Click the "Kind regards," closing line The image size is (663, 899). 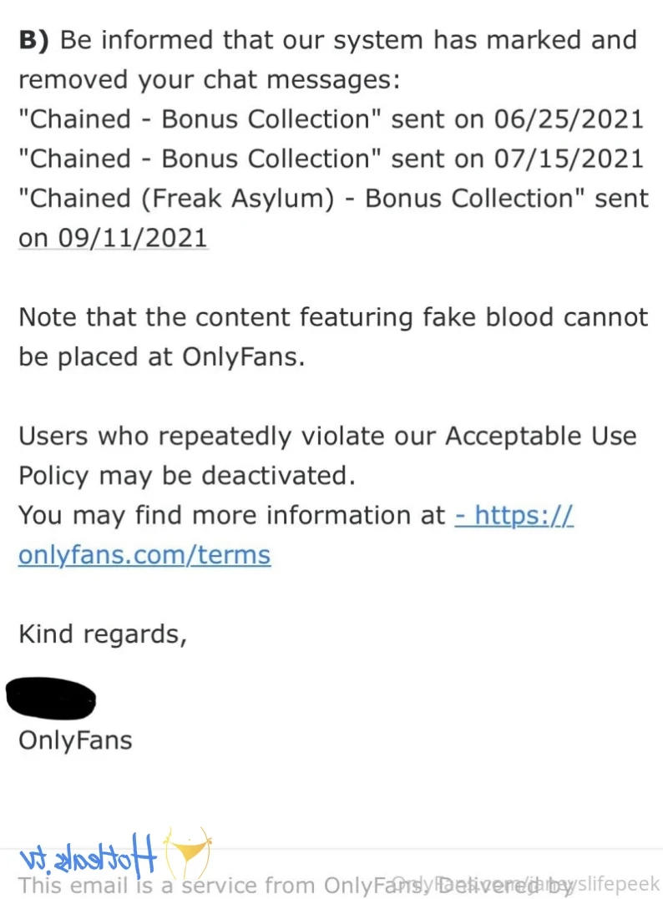103,634
